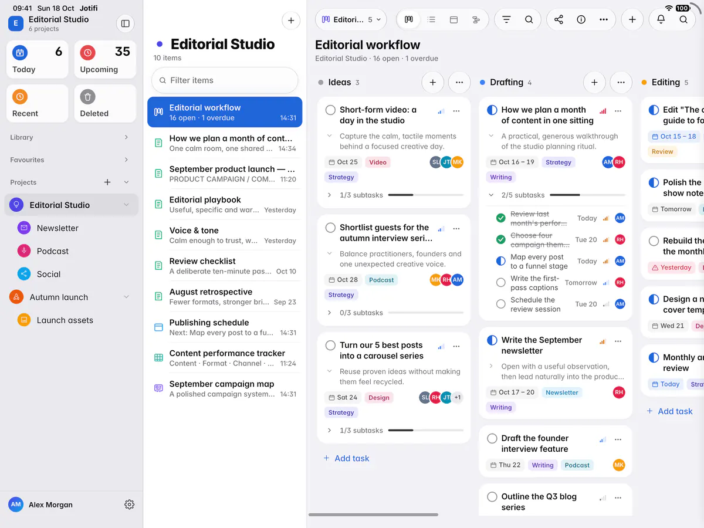This screenshot has height=528, width=704.
Task: Uncheck the "Review last month's perfor..." subtask
Action: pyautogui.click(x=500, y=218)
